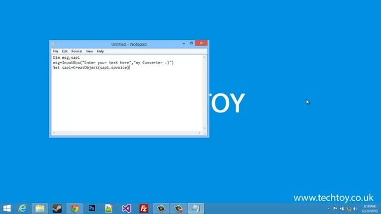Open the Format menu in Notepad

tap(77, 51)
